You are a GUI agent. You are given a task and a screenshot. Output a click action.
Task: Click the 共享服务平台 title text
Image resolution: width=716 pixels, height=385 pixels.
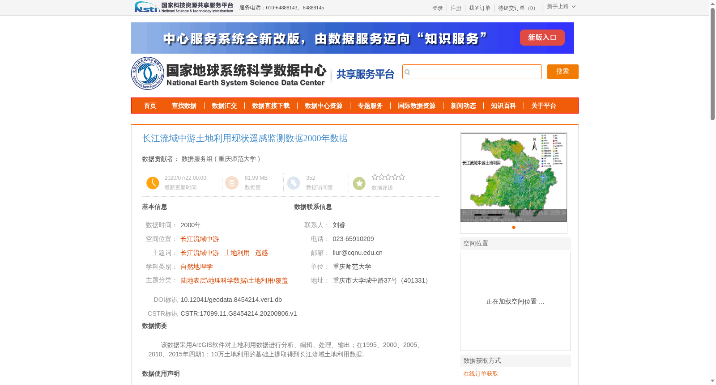pos(365,74)
